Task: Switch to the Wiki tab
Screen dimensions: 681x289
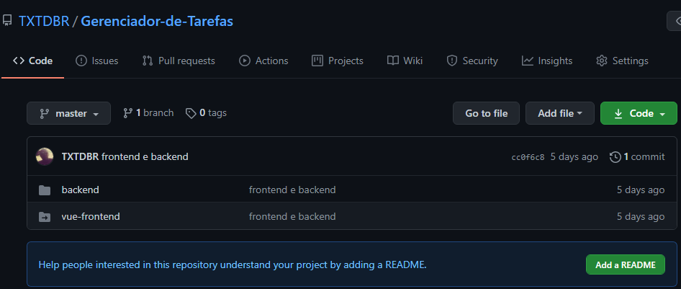Action: [405, 61]
